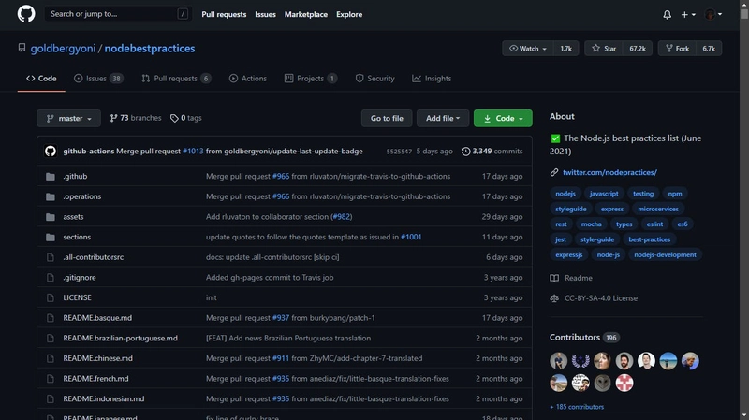Click the branch icon beside 73 branches
Viewport: 749px width, 420px height.
pos(113,118)
